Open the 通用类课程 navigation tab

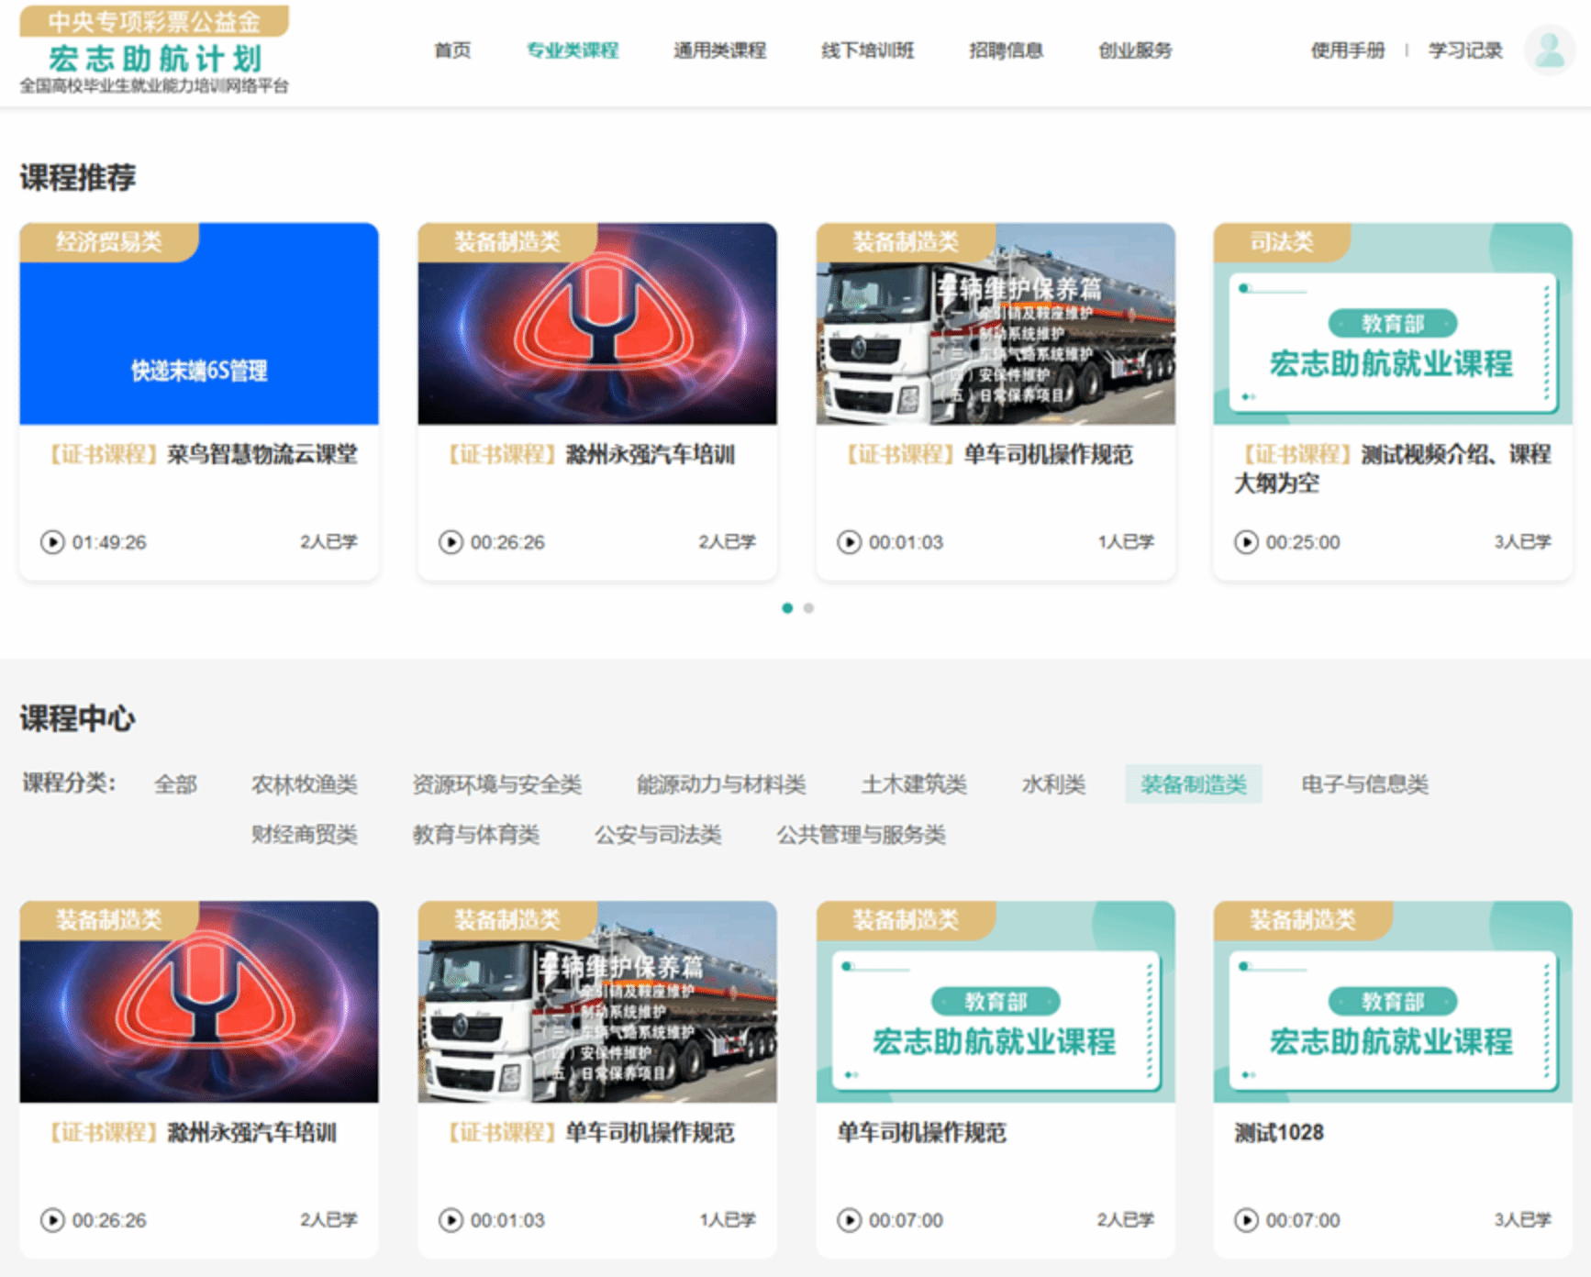[719, 50]
